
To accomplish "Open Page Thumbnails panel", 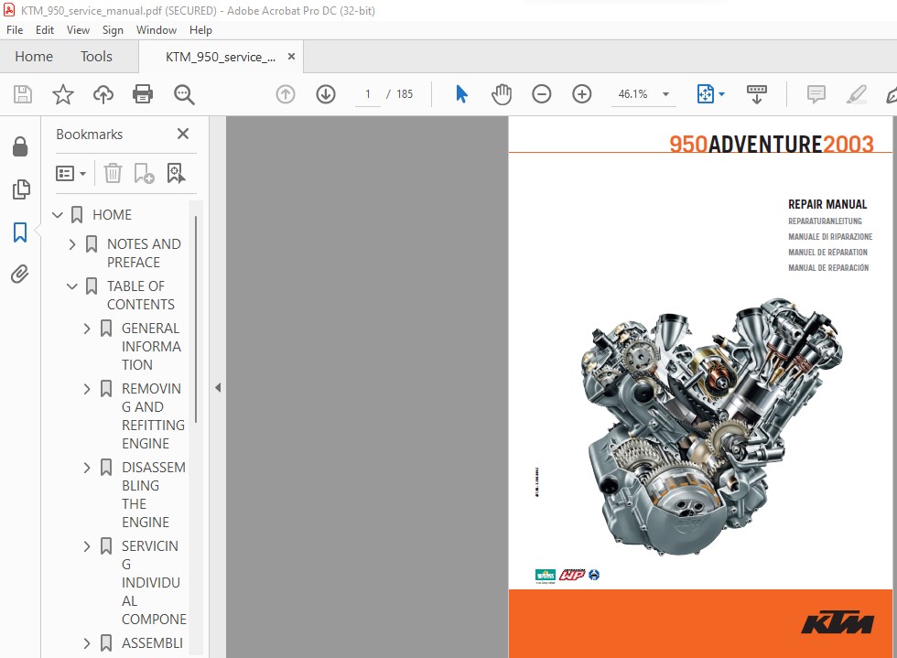I will coord(20,189).
